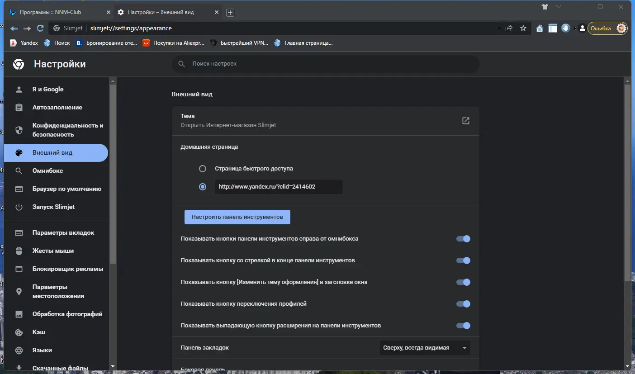Viewport: 635px width, 374px height.
Task: Toggle the side panel toolbar icon
Action: coord(553,28)
